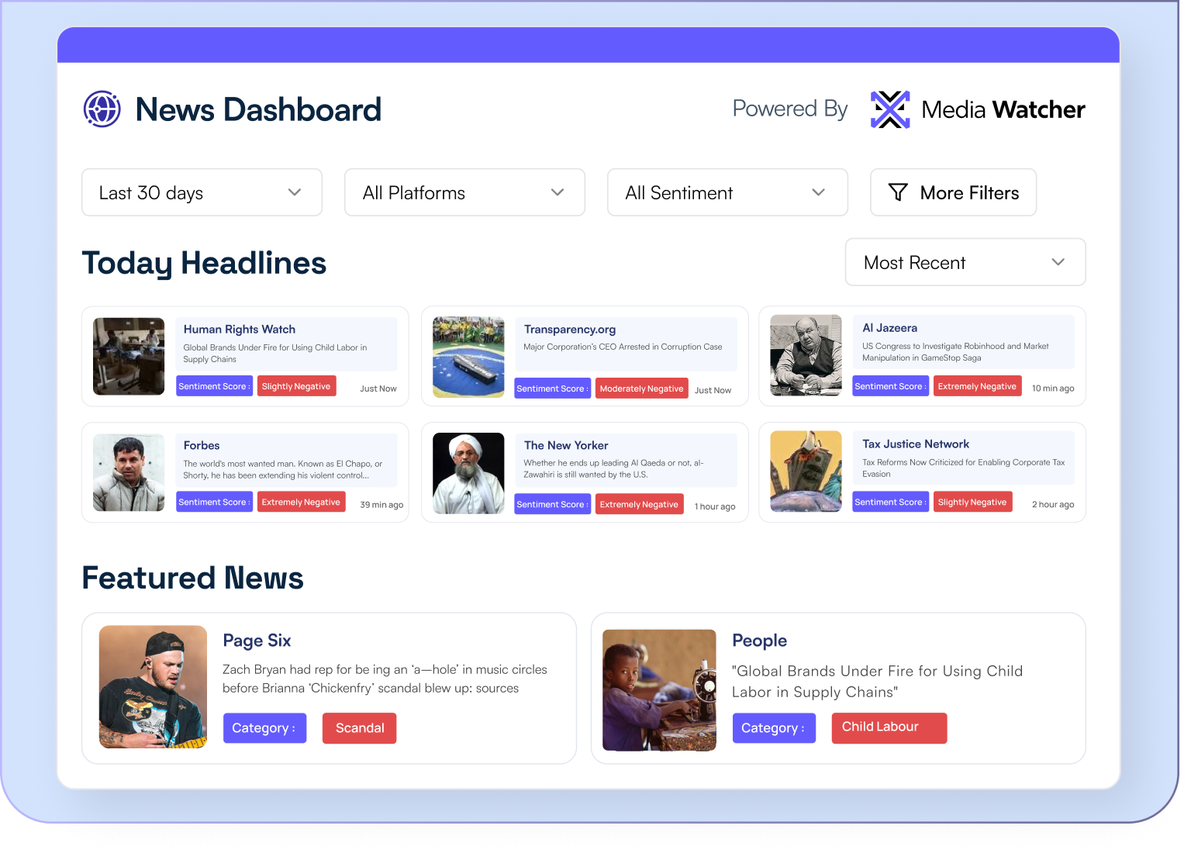This screenshot has width=1191, height=860.
Task: Click the Transparency.org source title
Action: [x=570, y=330]
